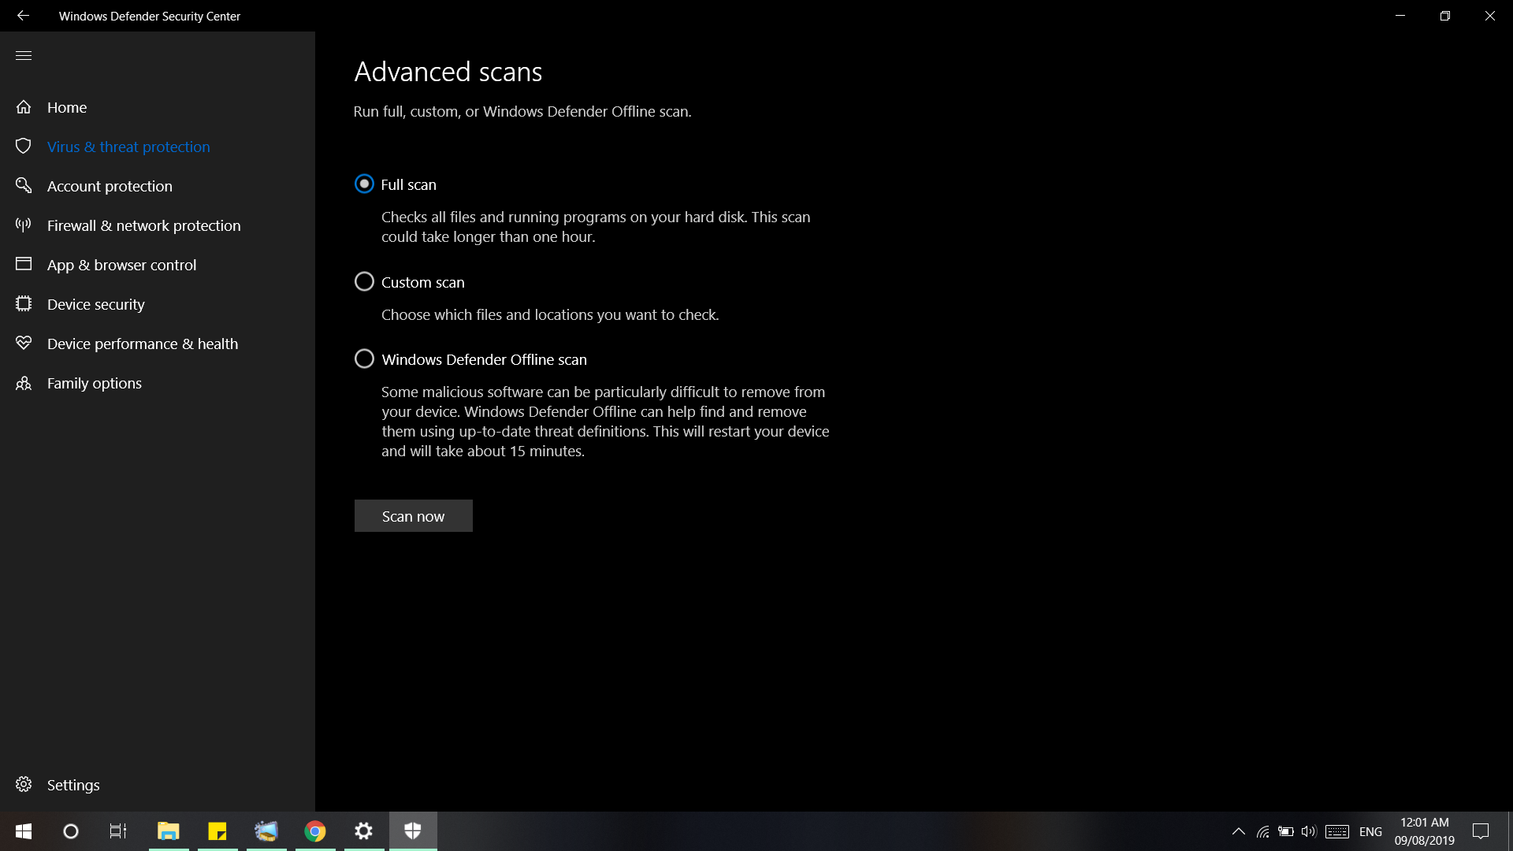
Task: Select the Full scan radio button
Action: 364,184
